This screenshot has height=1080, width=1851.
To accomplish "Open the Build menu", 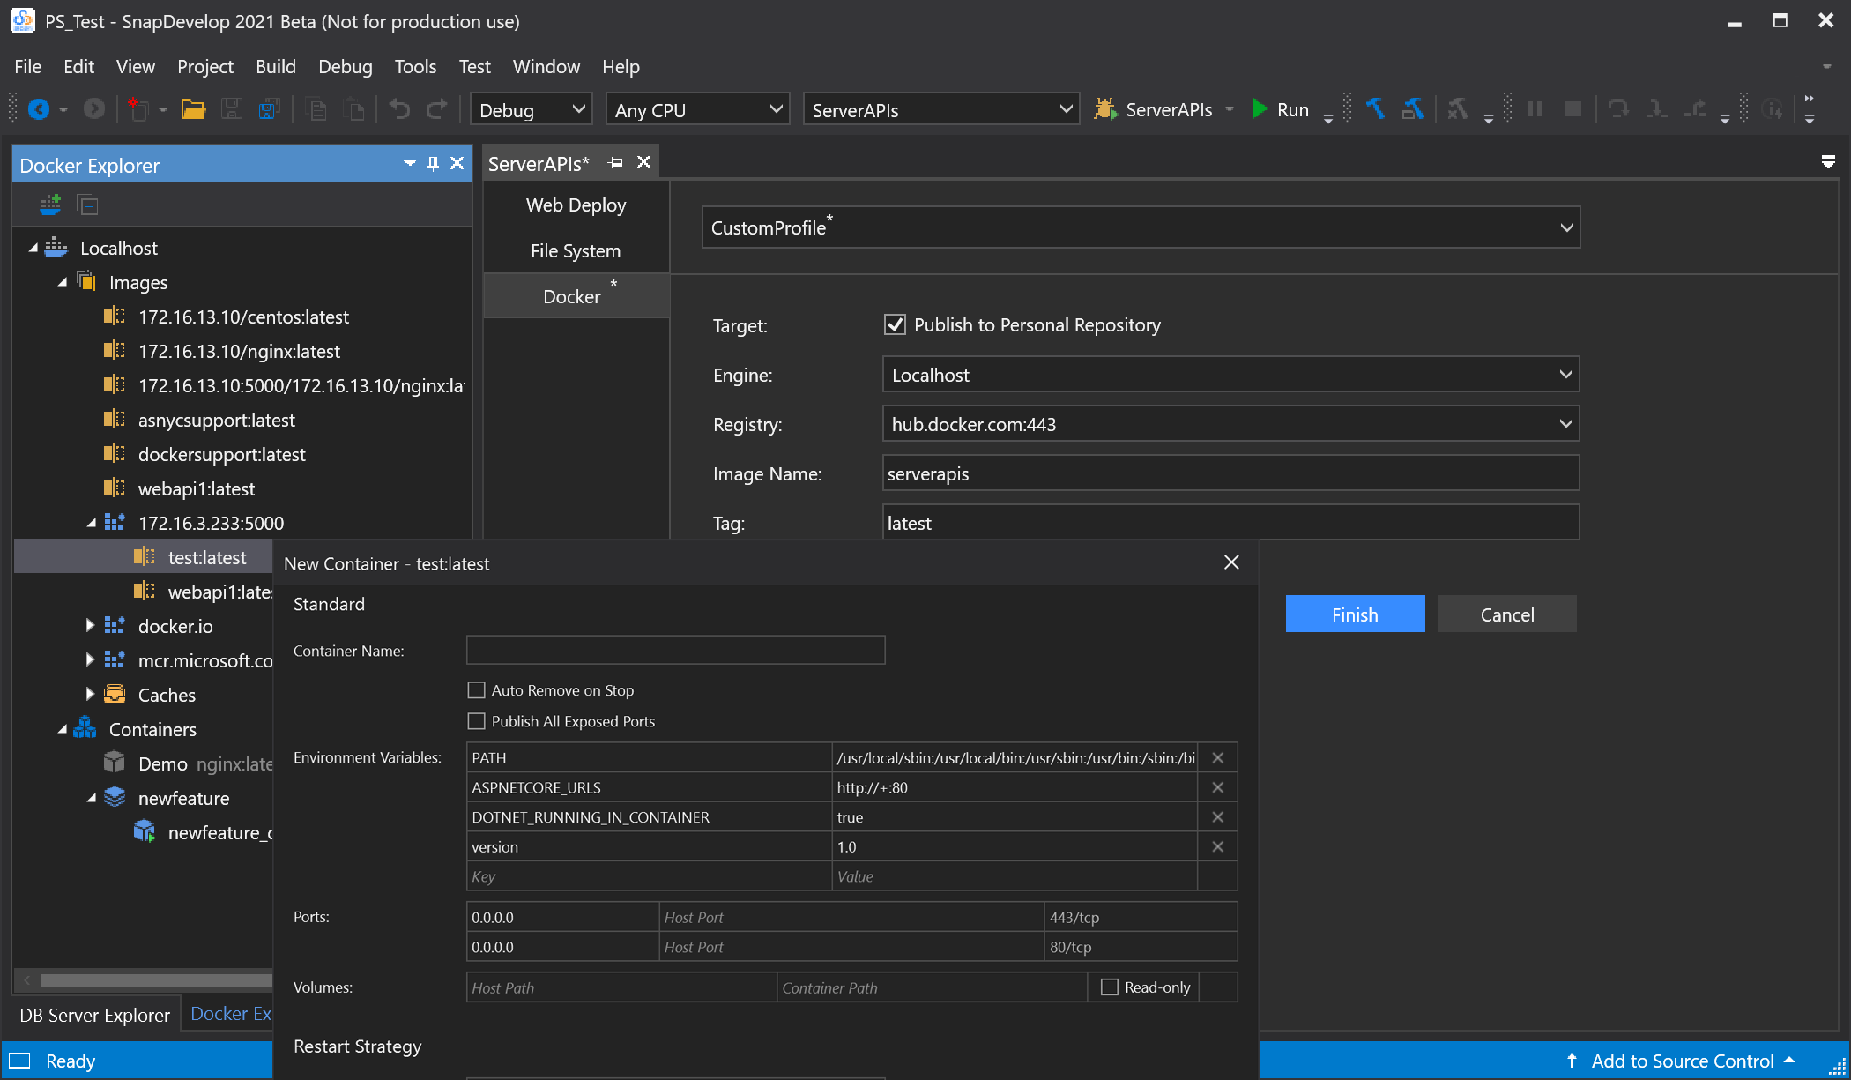I will pos(276,67).
